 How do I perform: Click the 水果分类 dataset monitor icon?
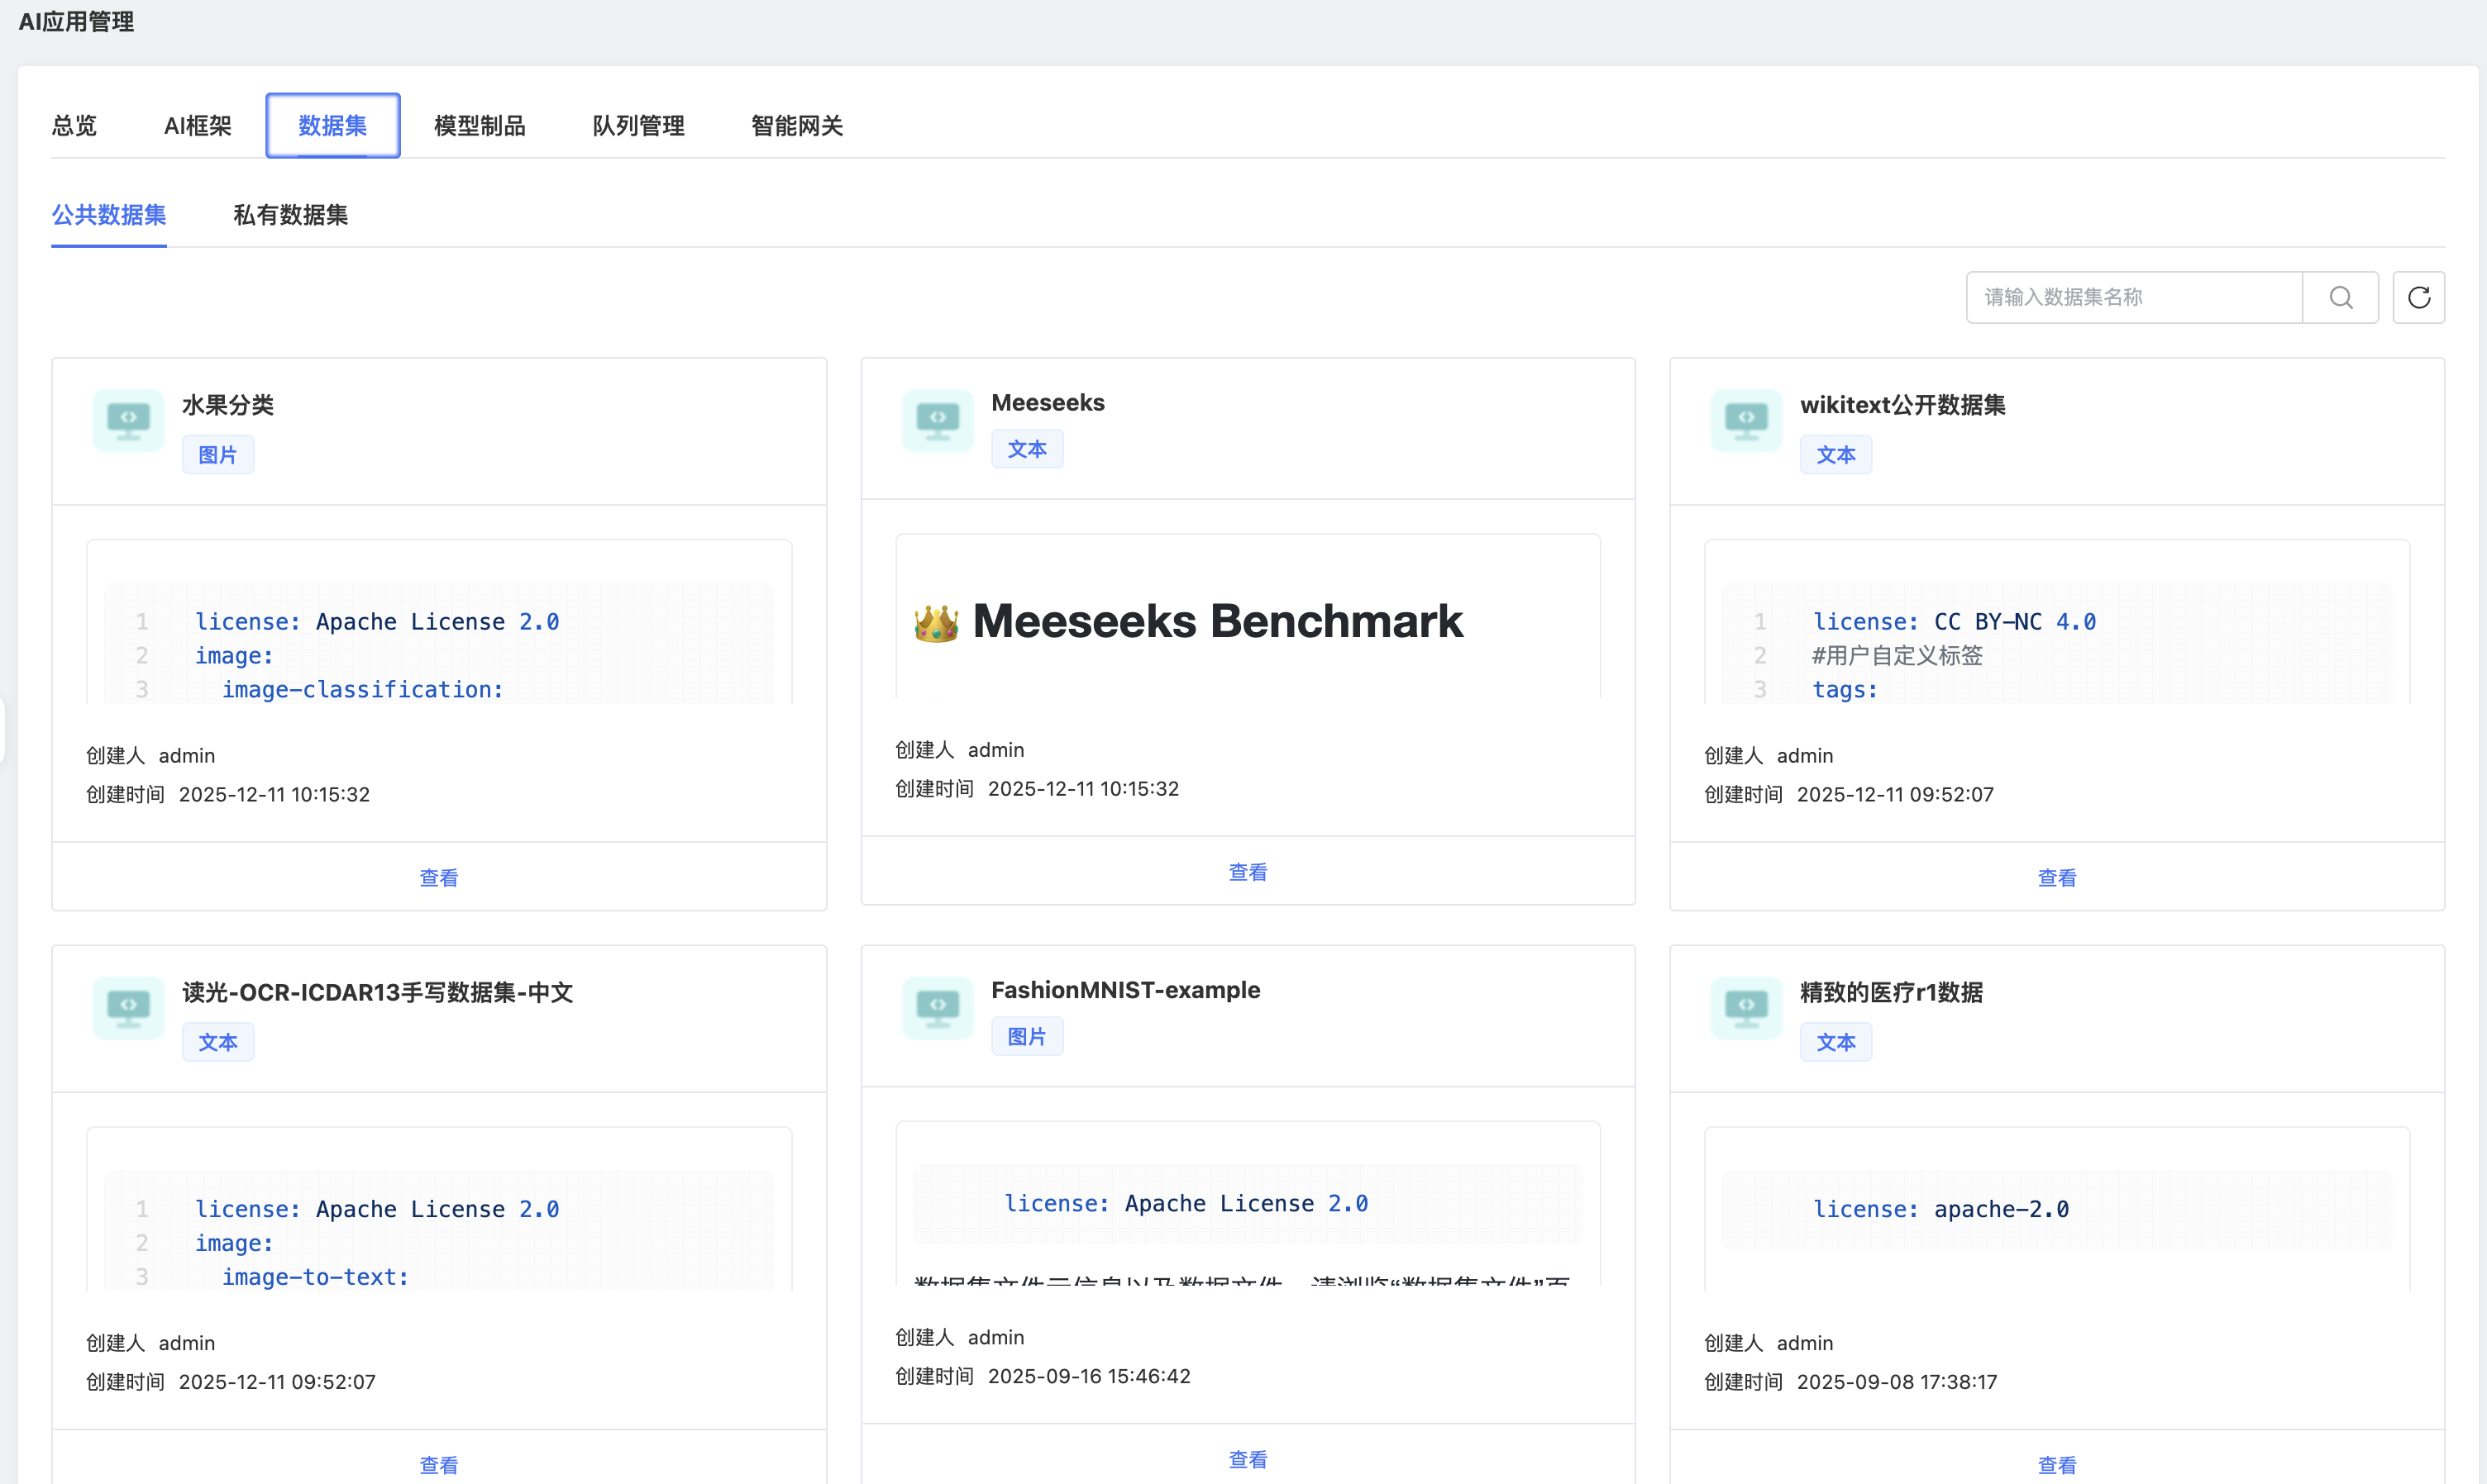click(x=128, y=420)
